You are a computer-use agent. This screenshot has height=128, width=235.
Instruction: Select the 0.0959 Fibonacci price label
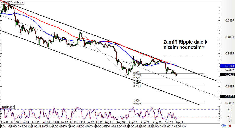[137, 104]
